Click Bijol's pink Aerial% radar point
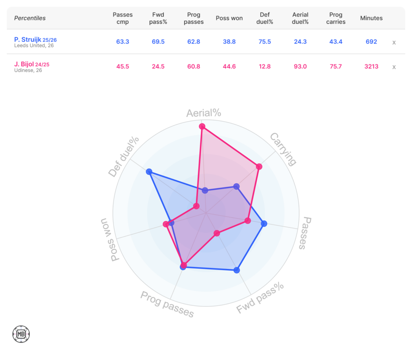This screenshot has width=412, height=361. [x=202, y=127]
